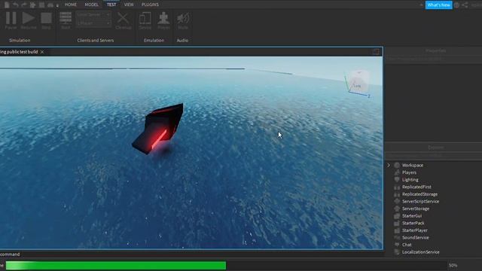Image resolution: width=482 pixels, height=271 pixels.
Task: Pause the simulation
Action: (x=11, y=20)
